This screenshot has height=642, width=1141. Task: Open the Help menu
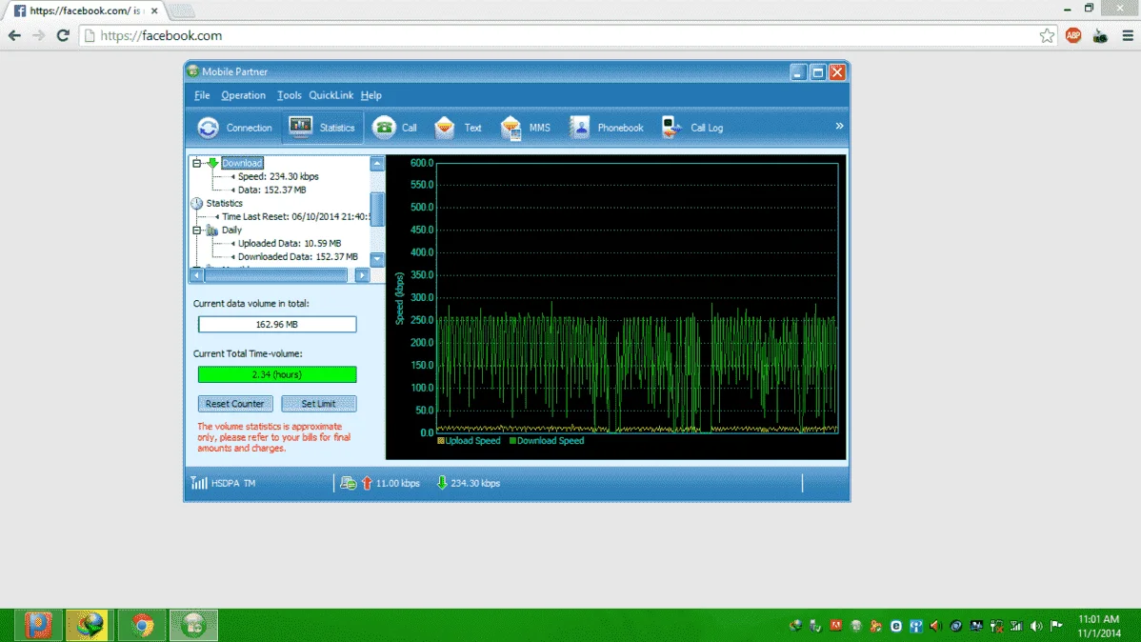pyautogui.click(x=371, y=95)
